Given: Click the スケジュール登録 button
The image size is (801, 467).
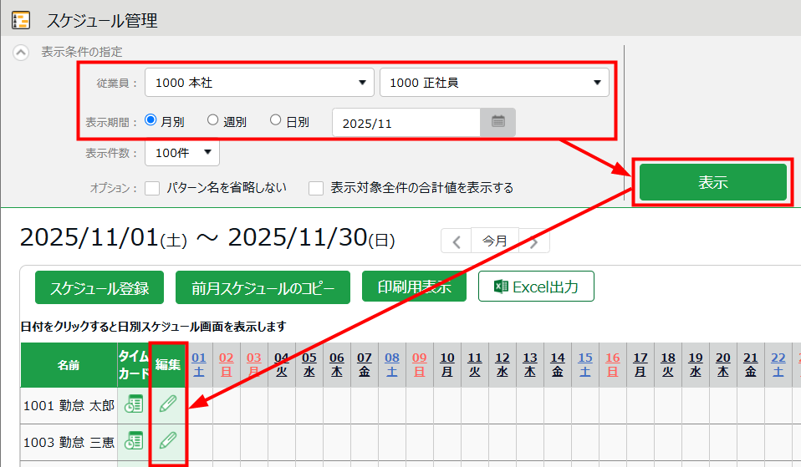Looking at the screenshot, I should point(99,288).
